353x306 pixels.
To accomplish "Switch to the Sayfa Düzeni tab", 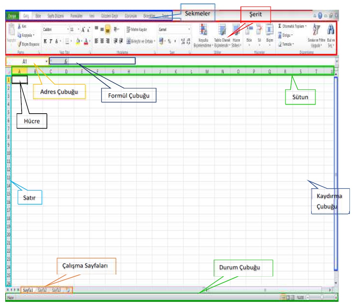I will click(x=55, y=16).
